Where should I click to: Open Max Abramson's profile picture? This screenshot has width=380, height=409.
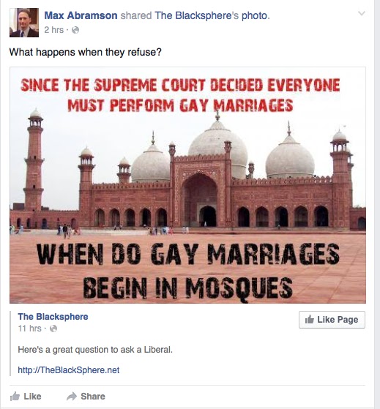(x=24, y=23)
